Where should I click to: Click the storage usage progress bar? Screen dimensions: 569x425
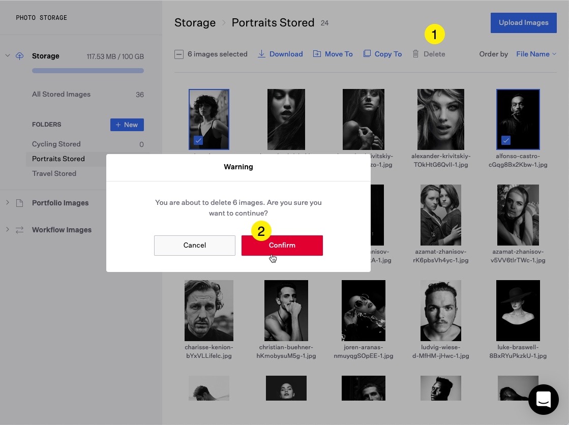tap(87, 71)
